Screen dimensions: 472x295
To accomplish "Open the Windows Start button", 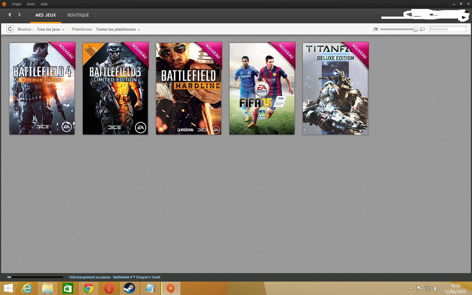I will [8, 289].
